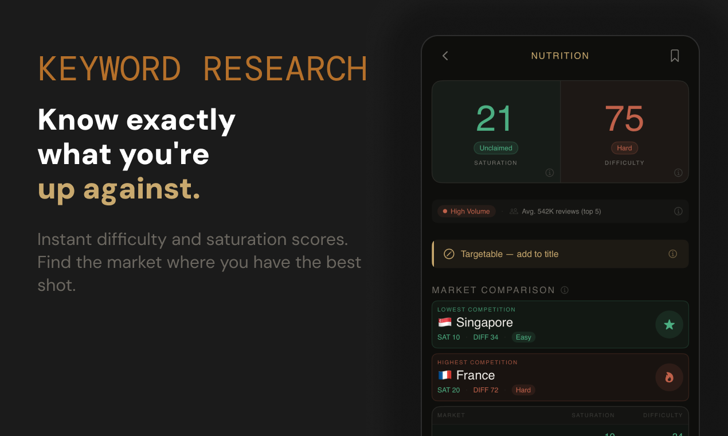Open info icon on Targetable banner
This screenshot has width=728, height=436.
point(673,254)
